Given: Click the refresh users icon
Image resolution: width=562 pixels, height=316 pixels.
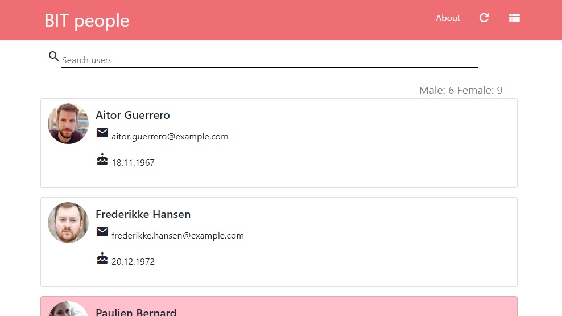Looking at the screenshot, I should coord(484,18).
